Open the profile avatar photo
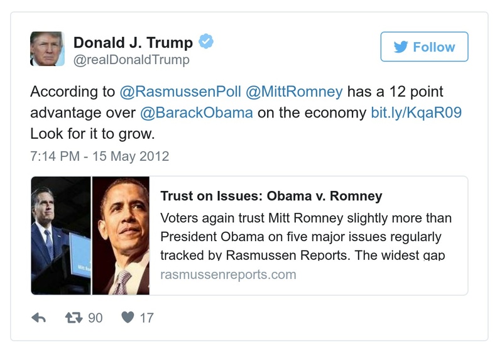 [x=47, y=49]
